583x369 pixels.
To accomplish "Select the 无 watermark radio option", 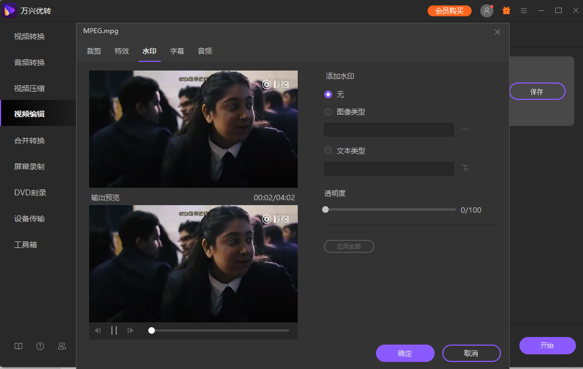I will coord(328,94).
